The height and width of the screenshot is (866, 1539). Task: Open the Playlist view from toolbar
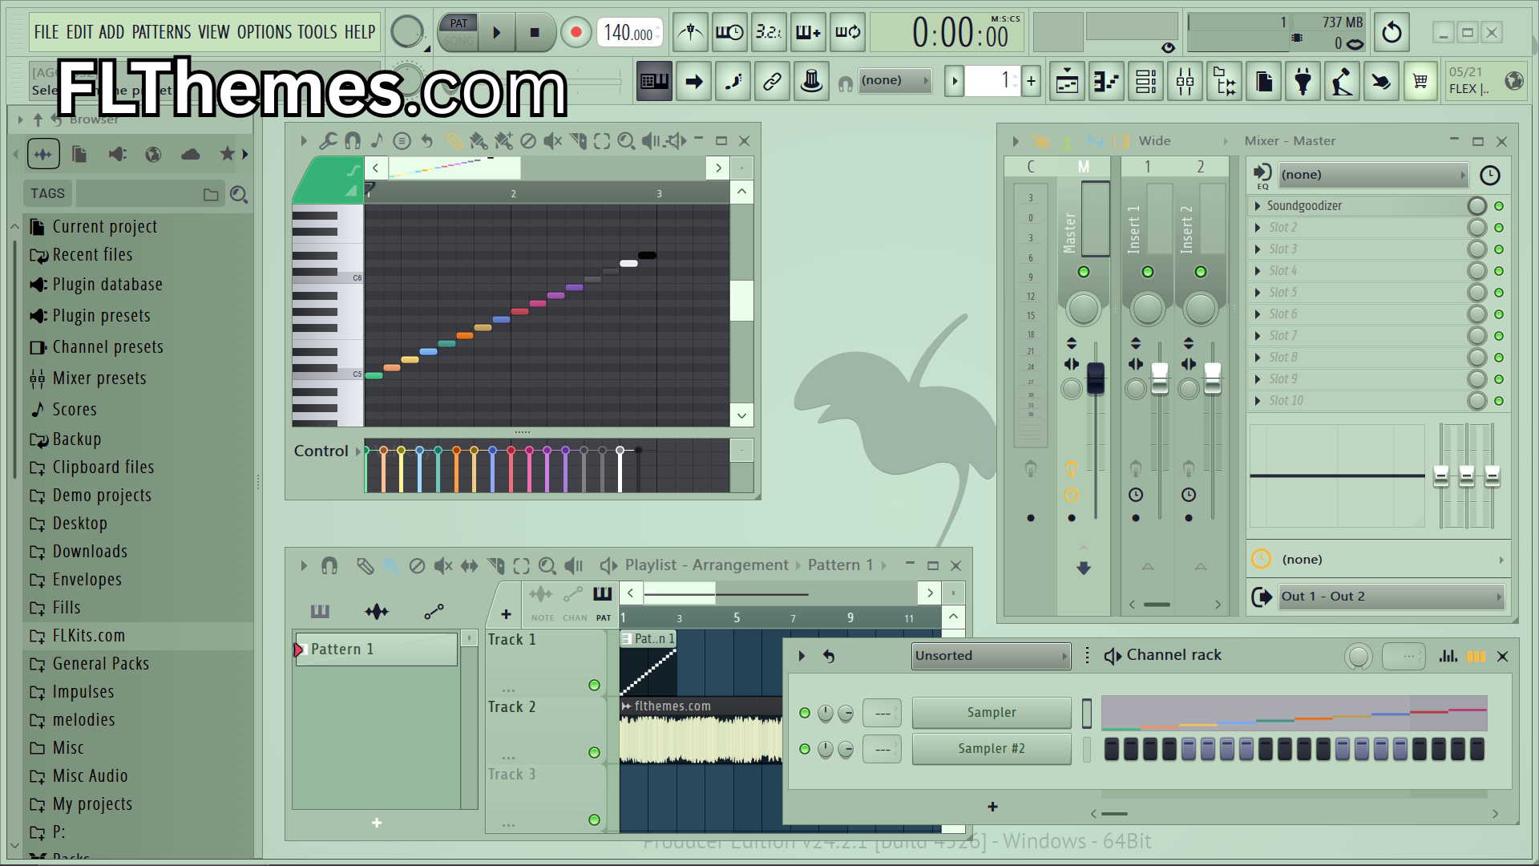[1067, 81]
